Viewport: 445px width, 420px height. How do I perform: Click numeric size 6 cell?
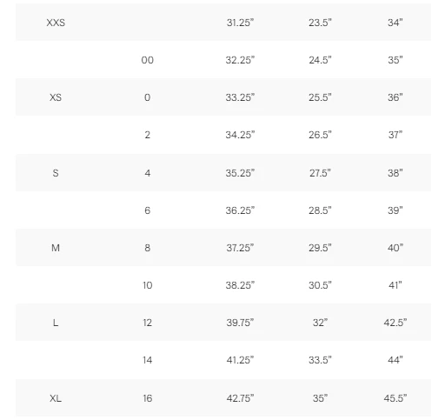click(x=148, y=210)
